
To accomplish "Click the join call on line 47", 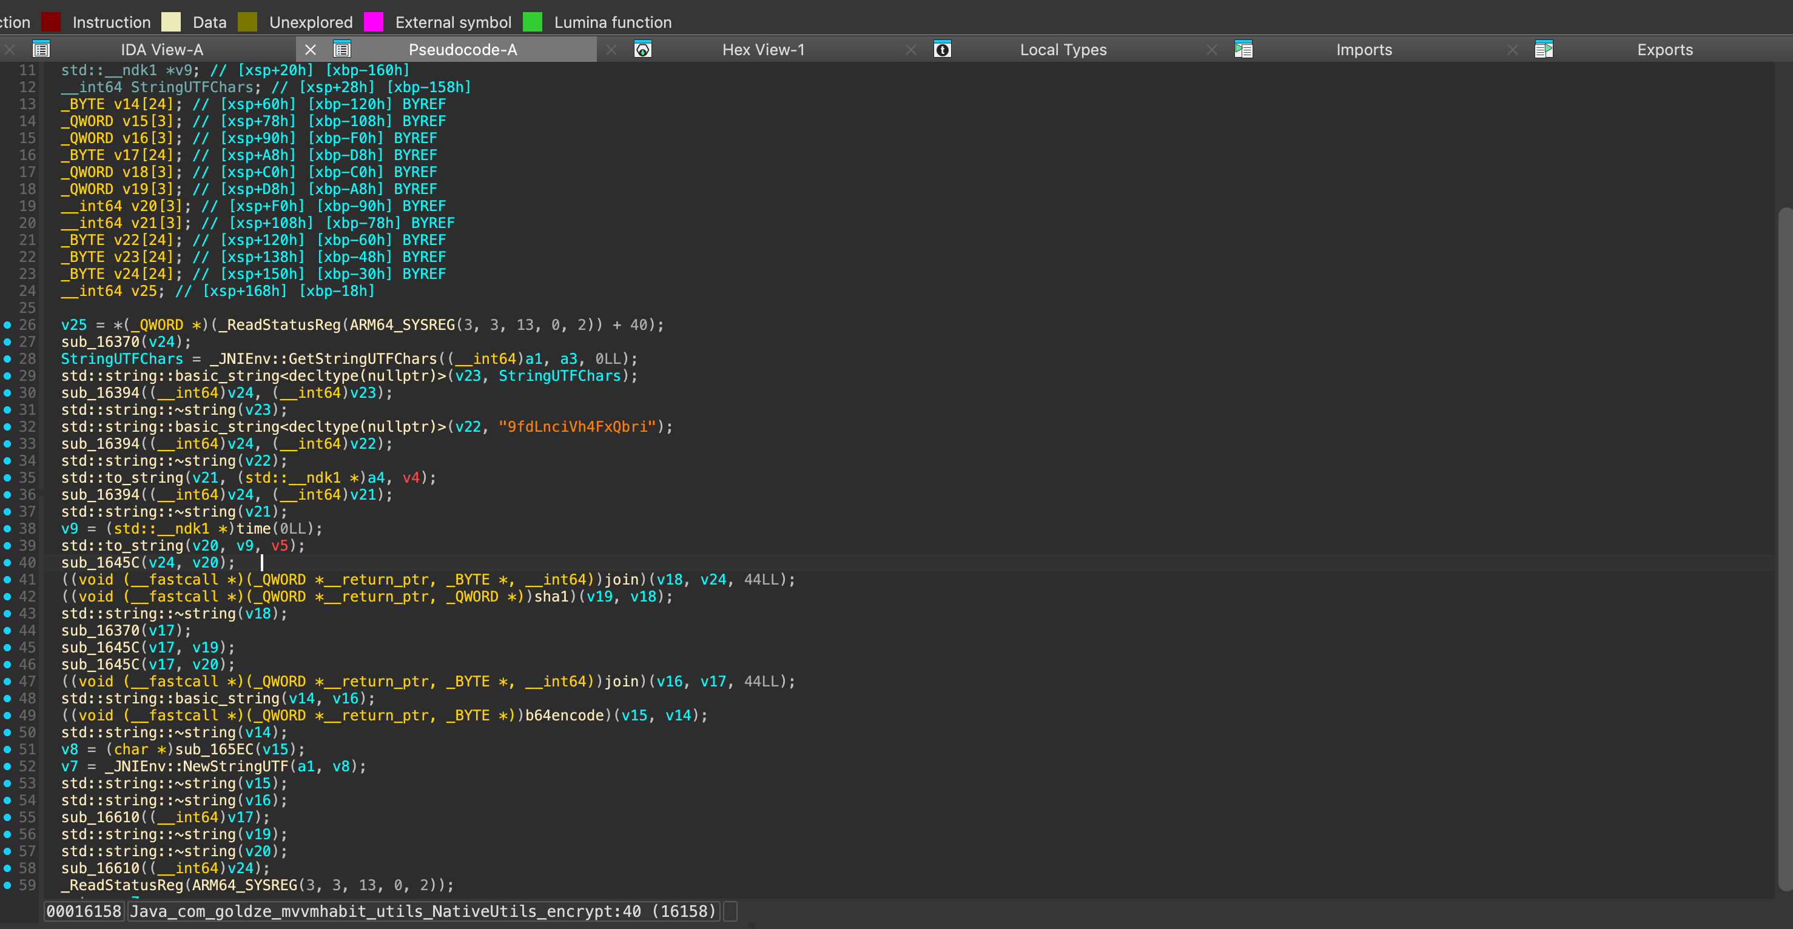I will [622, 681].
